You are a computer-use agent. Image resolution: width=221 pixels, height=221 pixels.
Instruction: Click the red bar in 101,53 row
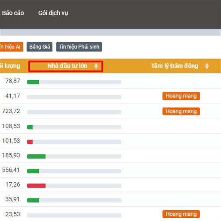point(30,142)
